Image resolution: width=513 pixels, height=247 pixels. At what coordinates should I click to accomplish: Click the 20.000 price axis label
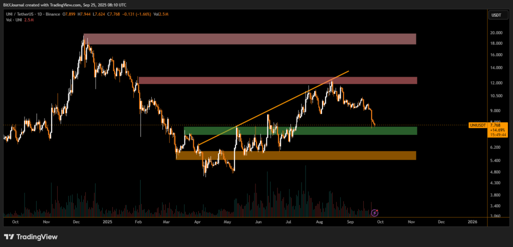click(495, 33)
